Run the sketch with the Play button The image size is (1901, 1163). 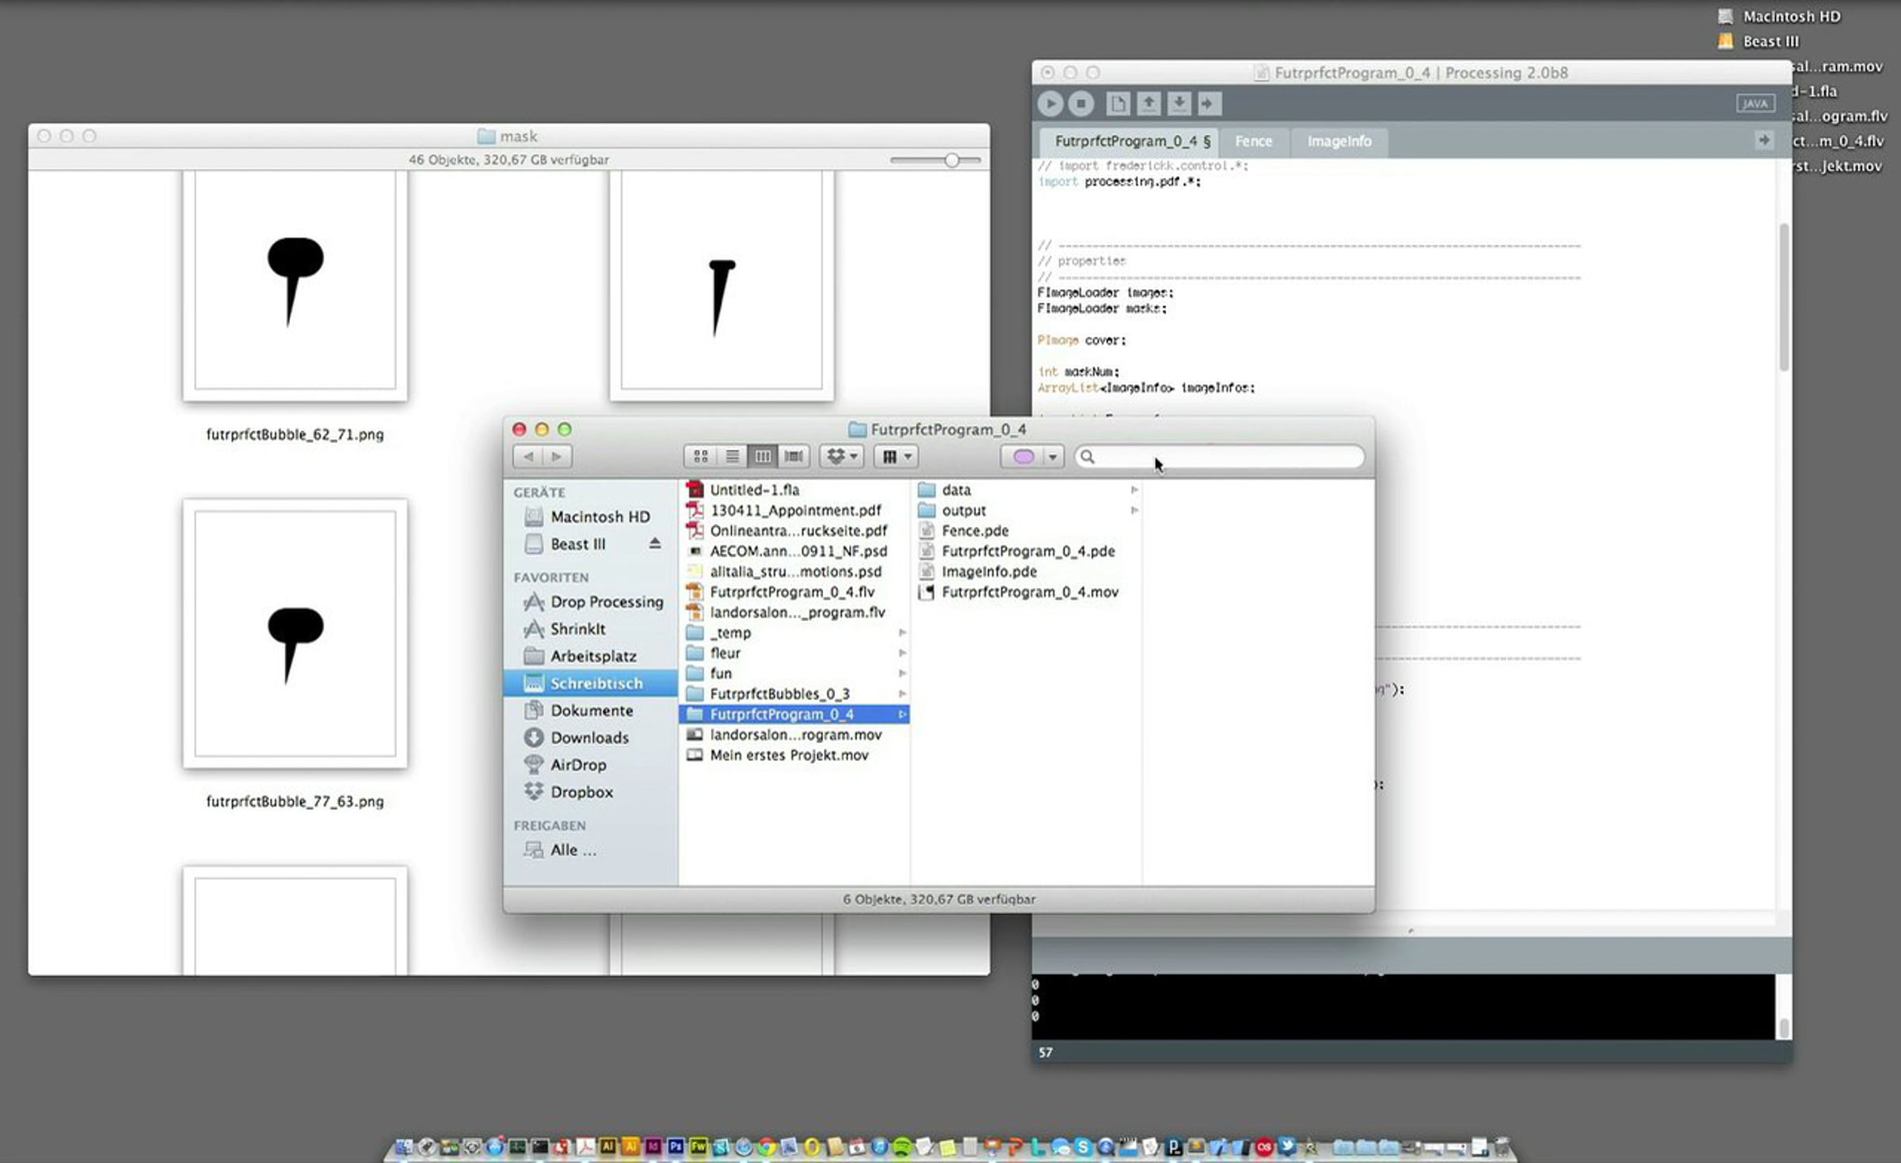click(1050, 104)
